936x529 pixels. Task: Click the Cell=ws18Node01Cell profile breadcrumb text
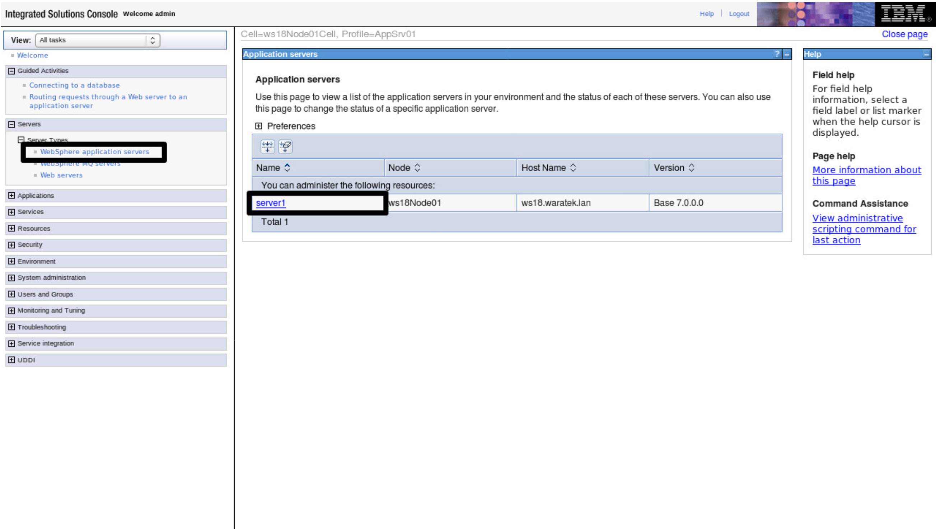tap(328, 34)
